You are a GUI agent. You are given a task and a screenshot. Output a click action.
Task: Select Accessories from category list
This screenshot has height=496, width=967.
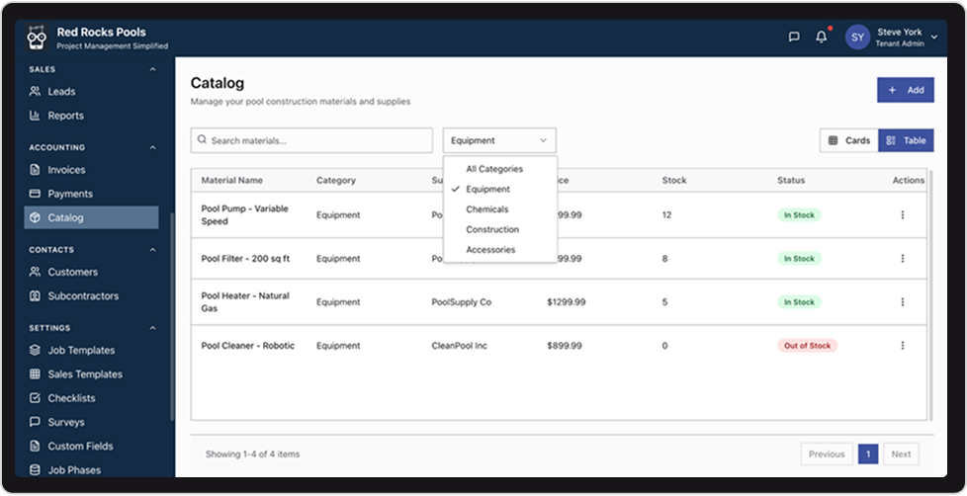point(490,250)
